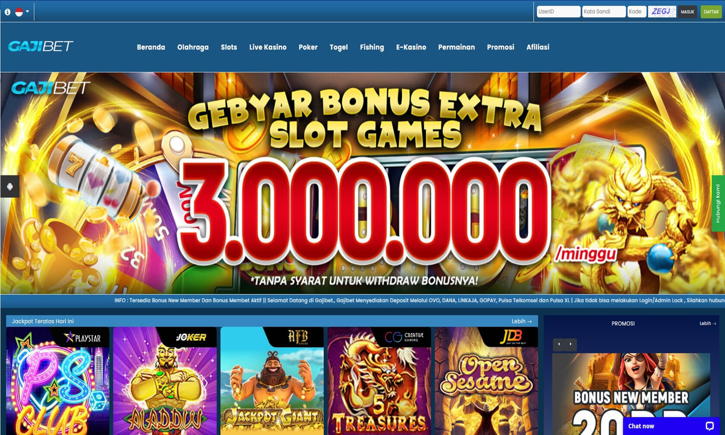Open the Chat now widget icon
The height and width of the screenshot is (435, 725).
point(709,426)
